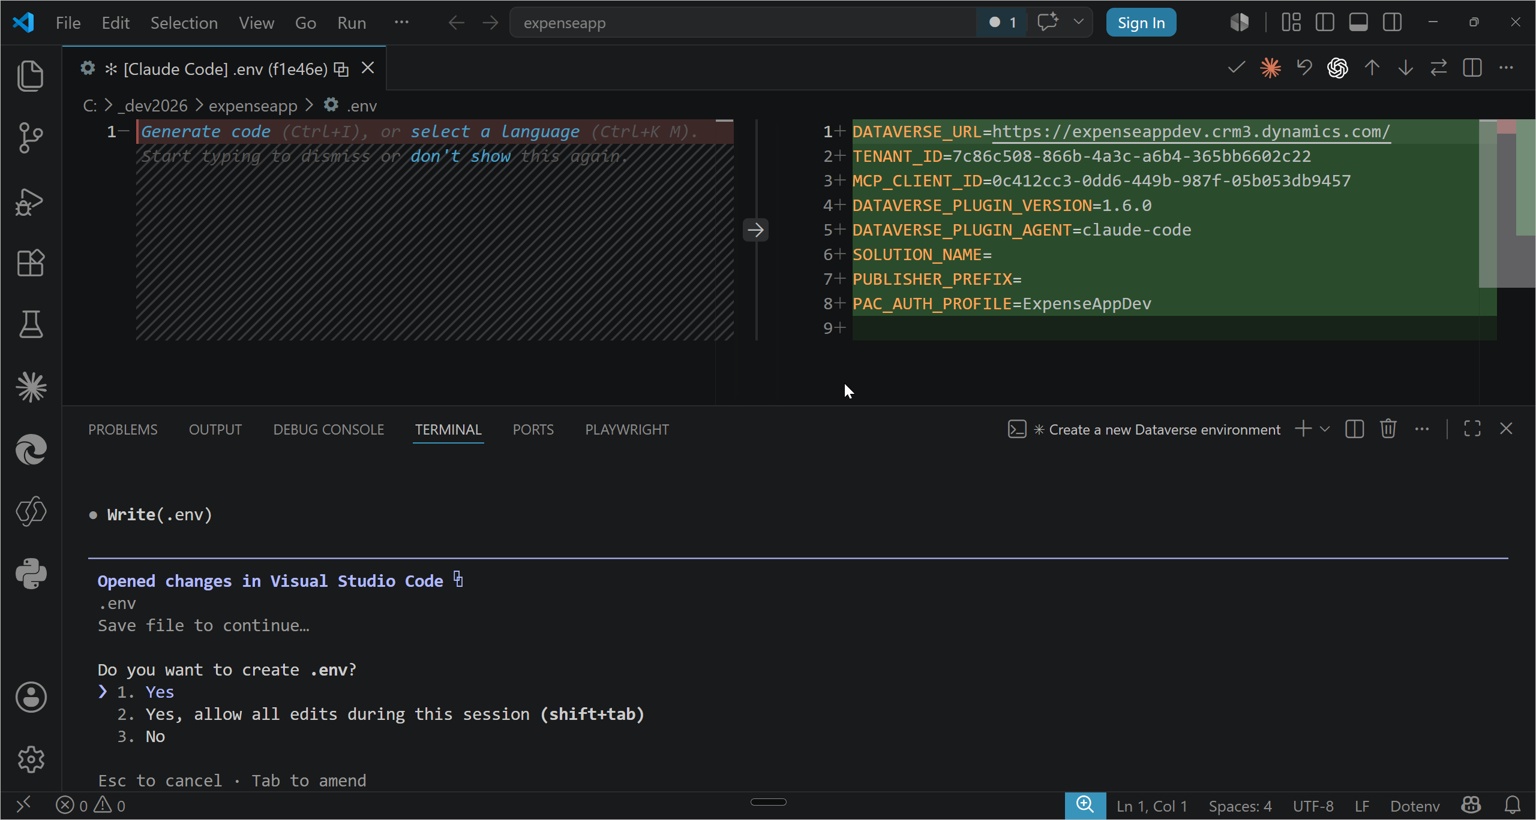Click the orange Claude spark toolbar icon
This screenshot has width=1536, height=820.
pos(1270,68)
